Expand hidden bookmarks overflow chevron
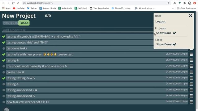 173,8
